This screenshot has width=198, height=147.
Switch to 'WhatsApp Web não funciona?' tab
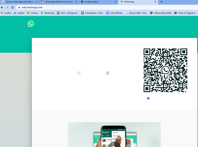coord(59,2)
